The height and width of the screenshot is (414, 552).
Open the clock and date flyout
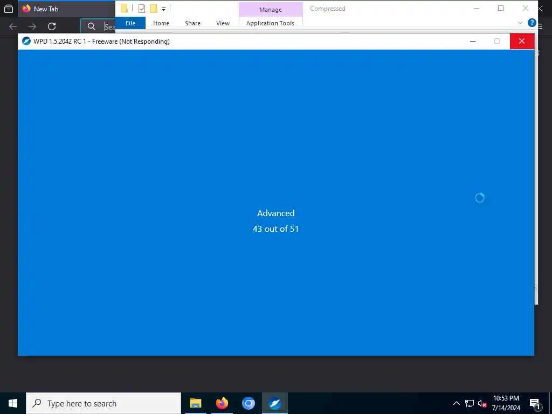tap(506, 403)
